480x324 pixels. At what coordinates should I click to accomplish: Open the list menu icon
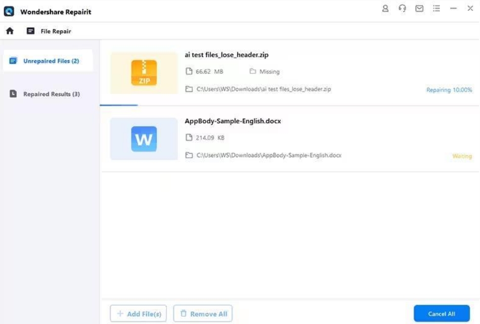click(436, 8)
